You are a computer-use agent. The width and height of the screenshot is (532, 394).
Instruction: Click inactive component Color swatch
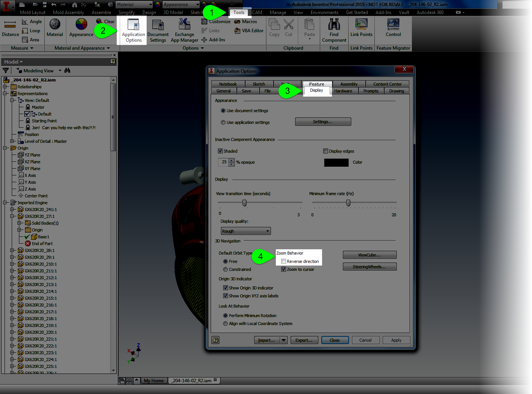tap(336, 163)
